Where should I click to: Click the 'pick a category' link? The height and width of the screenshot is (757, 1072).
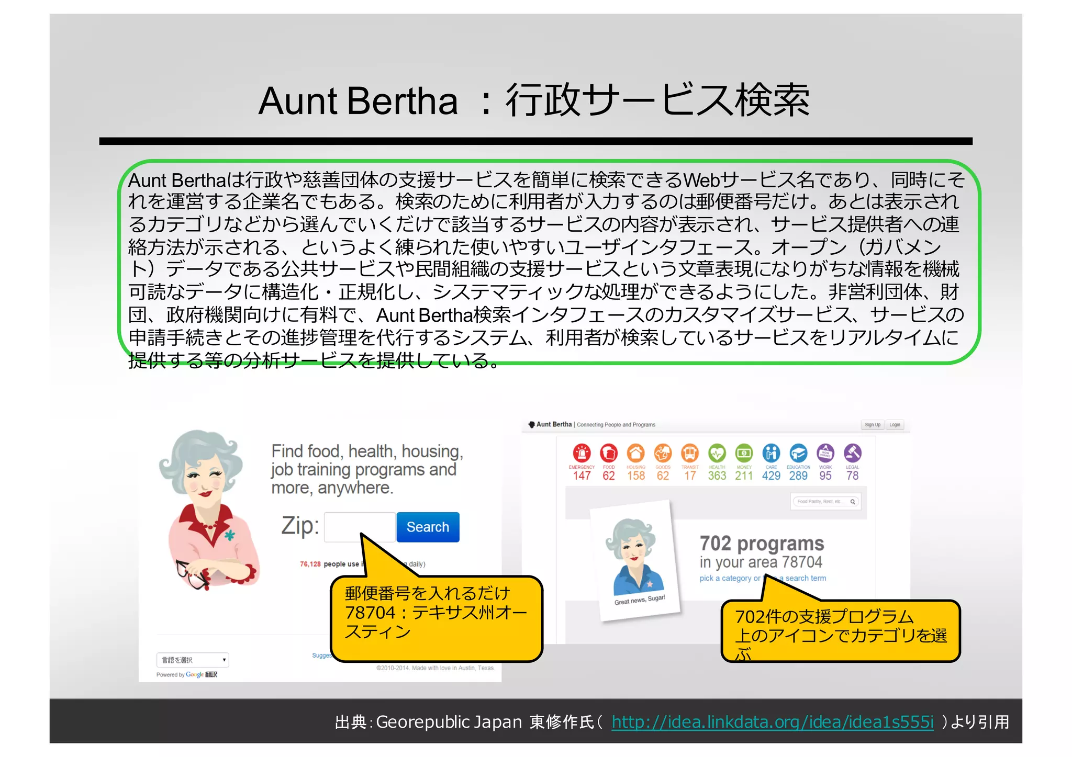pos(725,578)
